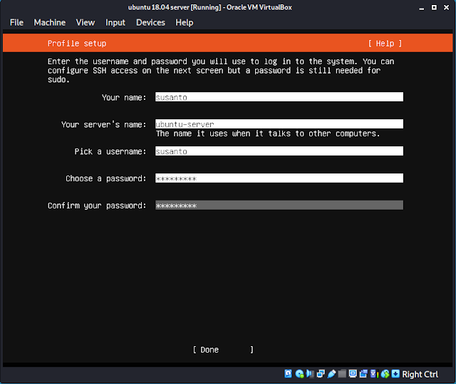456x384 pixels.
Task: Click the Your server's name field
Action: pos(279,123)
